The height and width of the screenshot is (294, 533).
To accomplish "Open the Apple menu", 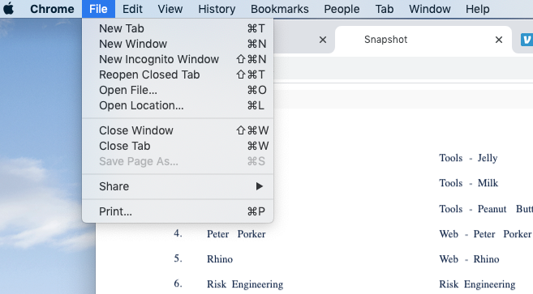I will click(8, 9).
